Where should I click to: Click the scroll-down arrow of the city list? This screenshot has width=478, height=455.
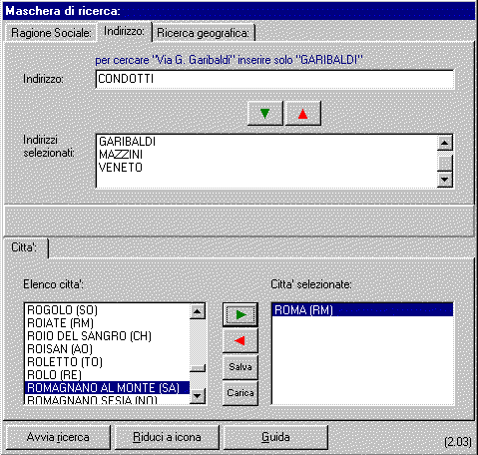(x=198, y=396)
